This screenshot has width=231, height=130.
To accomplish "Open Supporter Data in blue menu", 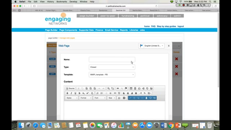I will (x=86, y=30).
